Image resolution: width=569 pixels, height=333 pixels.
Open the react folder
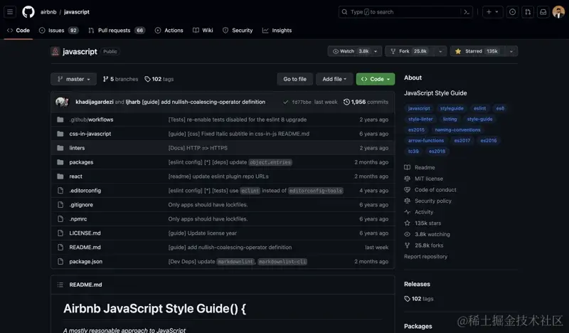click(75, 176)
